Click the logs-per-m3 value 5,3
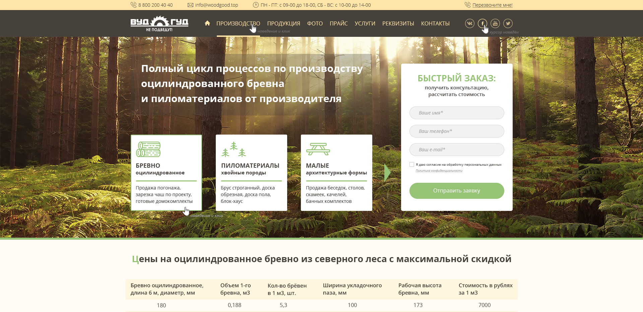The width and height of the screenshot is (643, 312). (x=283, y=305)
